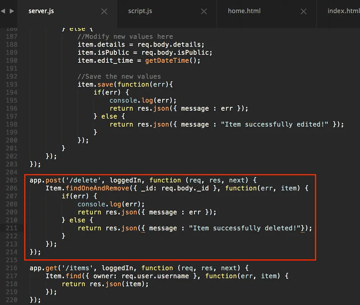The image size is (360, 305).
Task: Switch to the server.js tab
Action: 41,11
